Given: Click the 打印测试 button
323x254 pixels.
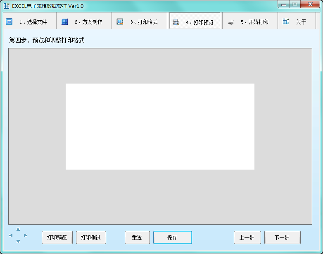Looking at the screenshot, I should pos(91,237).
